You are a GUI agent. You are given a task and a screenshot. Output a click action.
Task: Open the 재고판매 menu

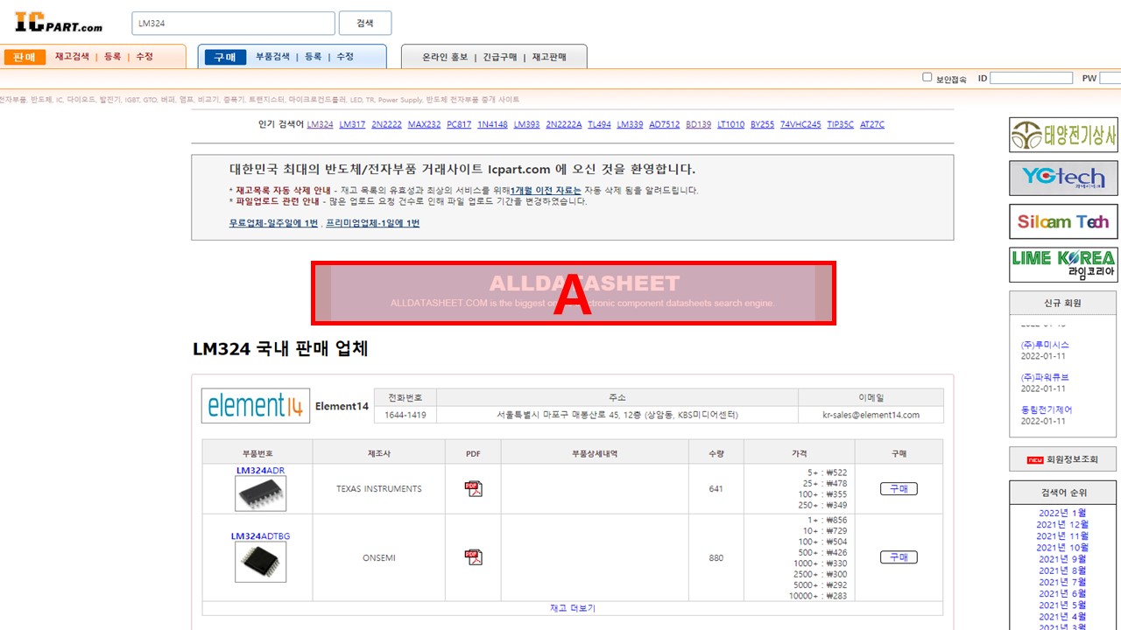549,57
